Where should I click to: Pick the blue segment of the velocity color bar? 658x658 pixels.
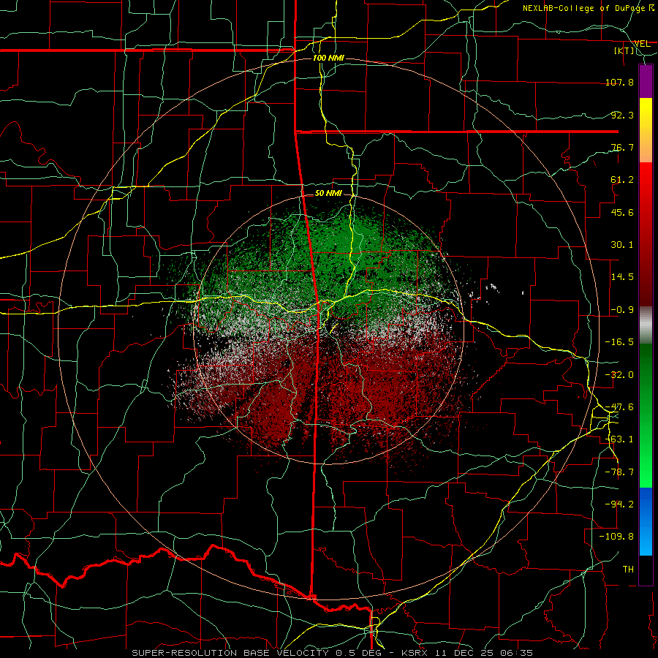pyautogui.click(x=646, y=521)
